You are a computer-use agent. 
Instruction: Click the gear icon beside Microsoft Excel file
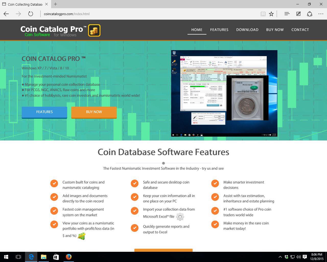(x=180, y=217)
